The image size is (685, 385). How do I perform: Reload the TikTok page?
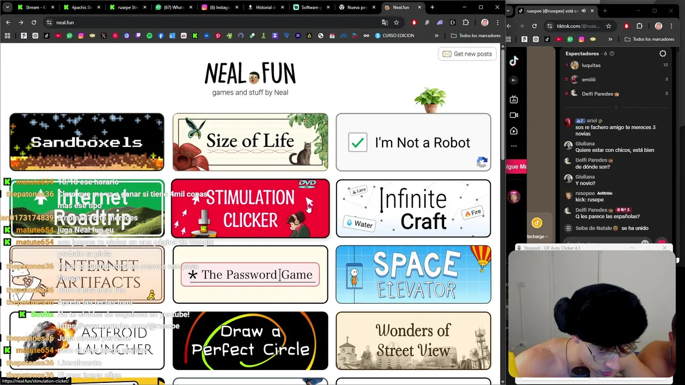tap(534, 26)
